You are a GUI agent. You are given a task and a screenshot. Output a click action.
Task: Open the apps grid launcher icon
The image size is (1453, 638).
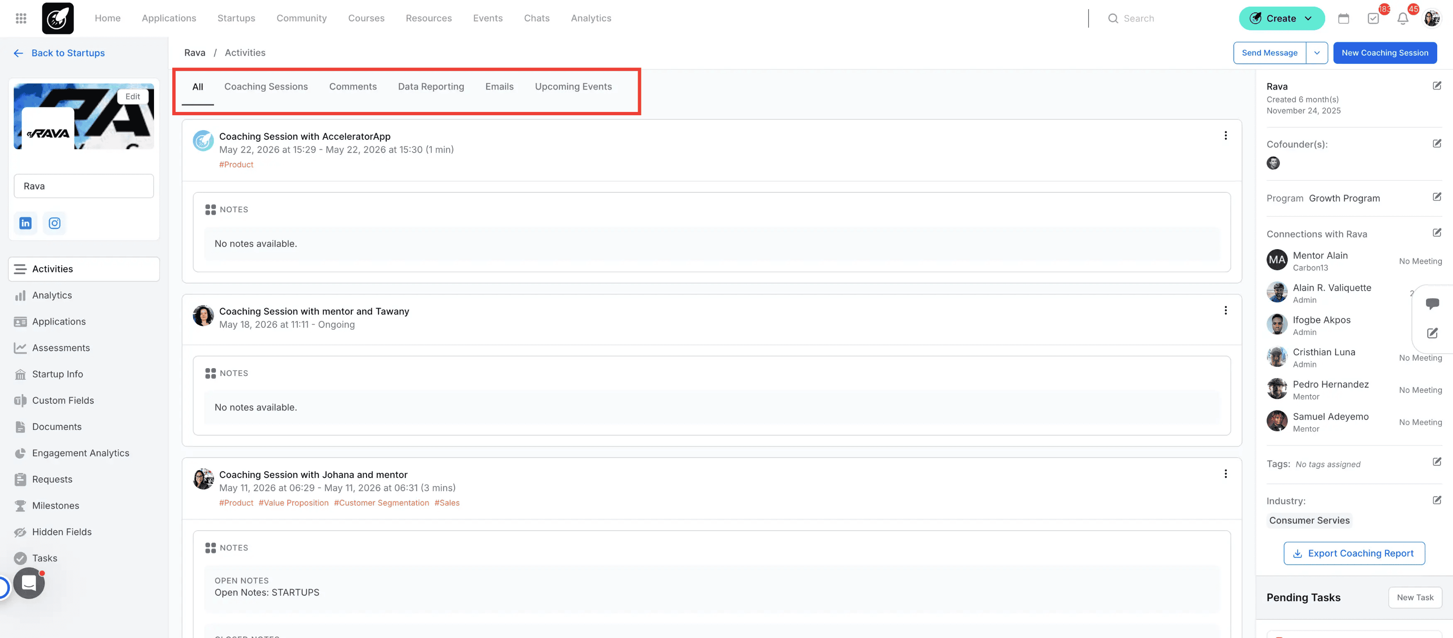(21, 19)
